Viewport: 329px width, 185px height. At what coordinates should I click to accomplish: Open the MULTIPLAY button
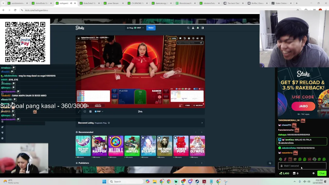pyautogui.click(x=198, y=106)
